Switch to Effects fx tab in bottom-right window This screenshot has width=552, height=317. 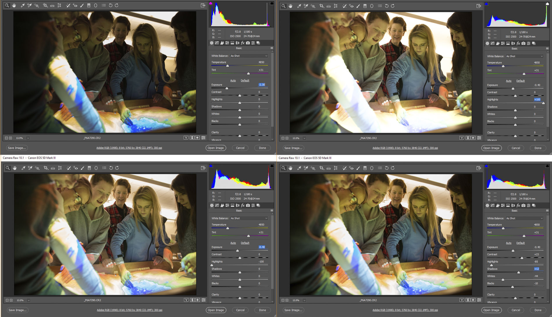pos(518,205)
